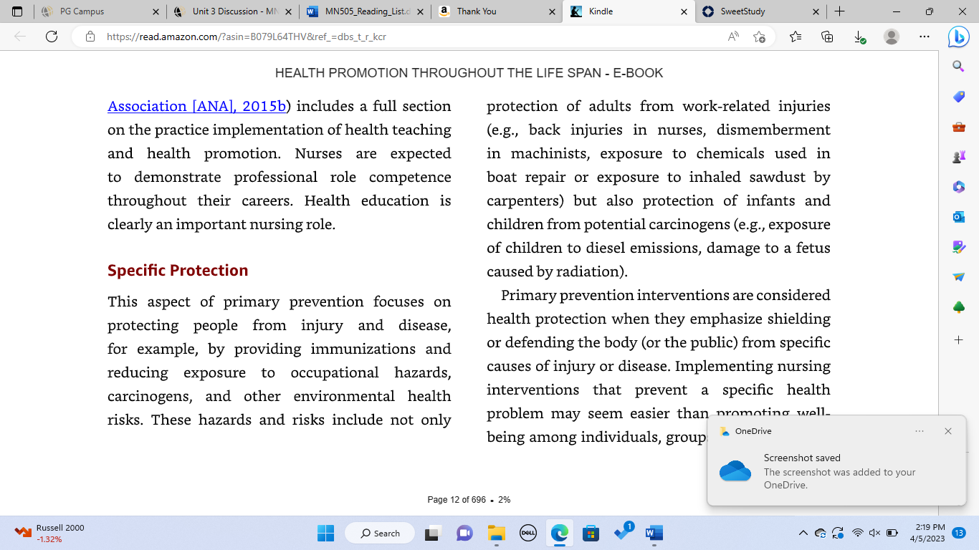Open a new tab with plus button

839,11
